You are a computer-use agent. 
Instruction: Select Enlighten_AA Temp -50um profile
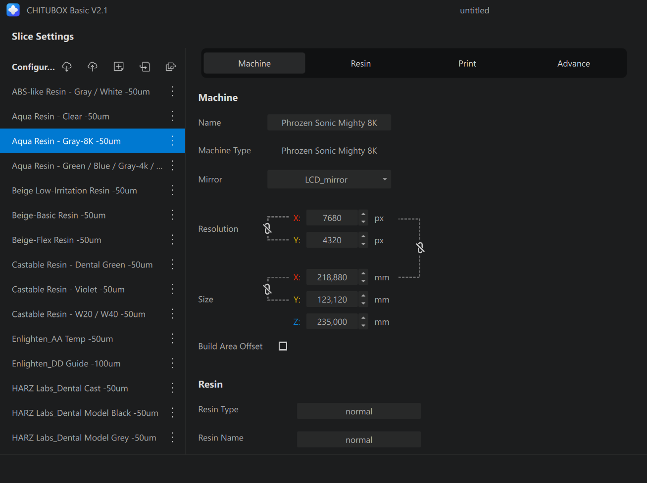93,339
